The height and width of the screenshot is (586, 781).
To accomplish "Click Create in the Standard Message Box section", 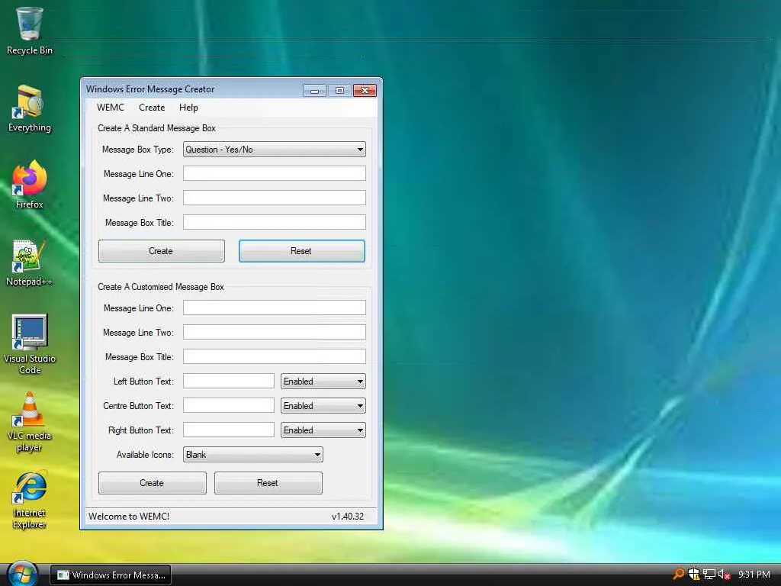I will coord(162,251).
